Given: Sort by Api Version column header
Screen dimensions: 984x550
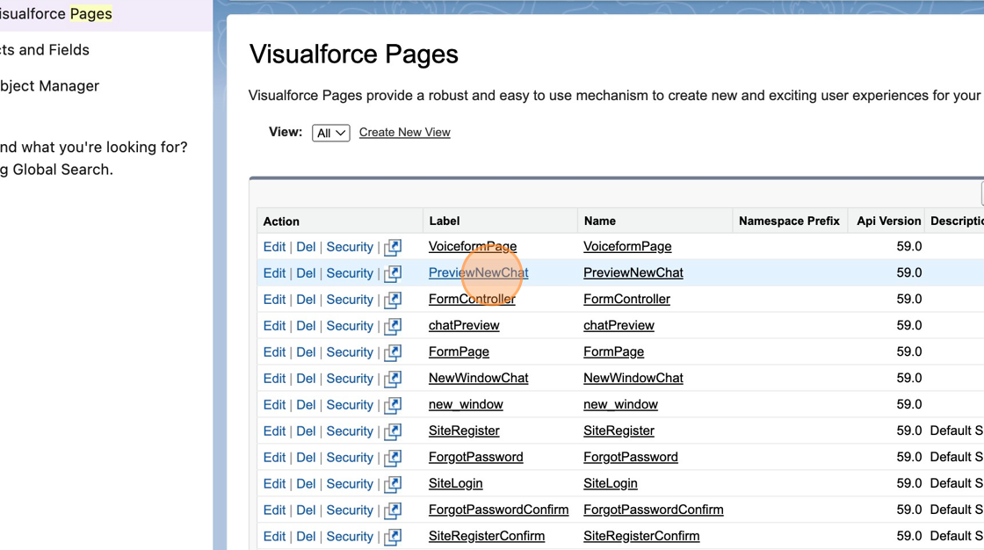Looking at the screenshot, I should 888,221.
